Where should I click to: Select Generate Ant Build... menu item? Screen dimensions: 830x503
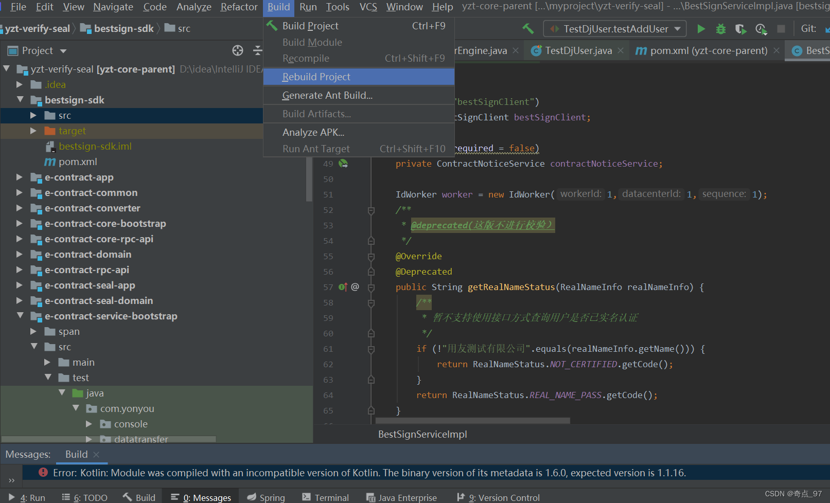pos(359,95)
